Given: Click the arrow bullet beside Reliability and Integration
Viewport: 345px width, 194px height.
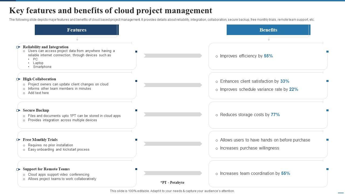Looking at the screenshot, I should (x=18, y=47).
